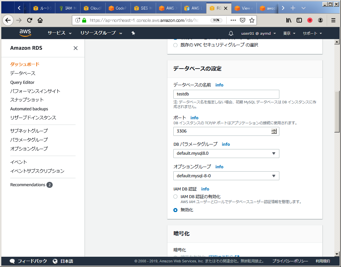Open Query Editor in sidebar
Screen dimensions: 341x267
(x=22, y=82)
